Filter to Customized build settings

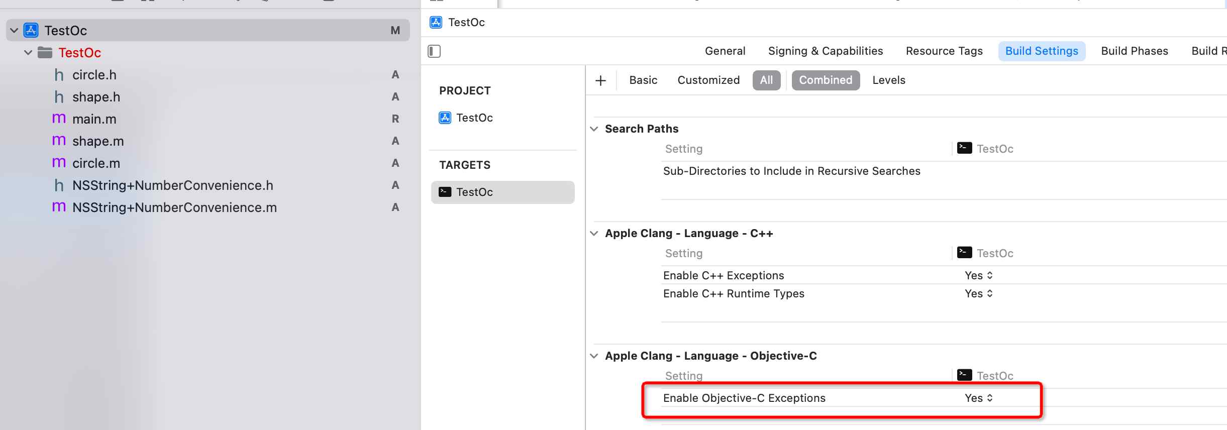708,80
